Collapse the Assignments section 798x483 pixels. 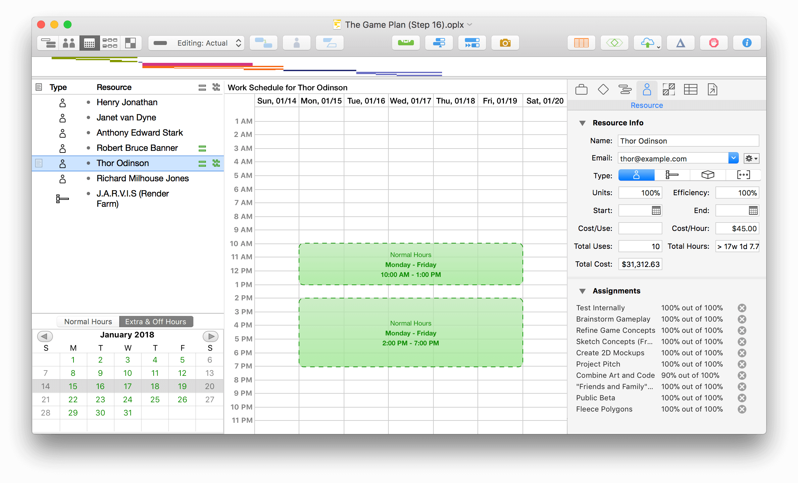(x=582, y=291)
